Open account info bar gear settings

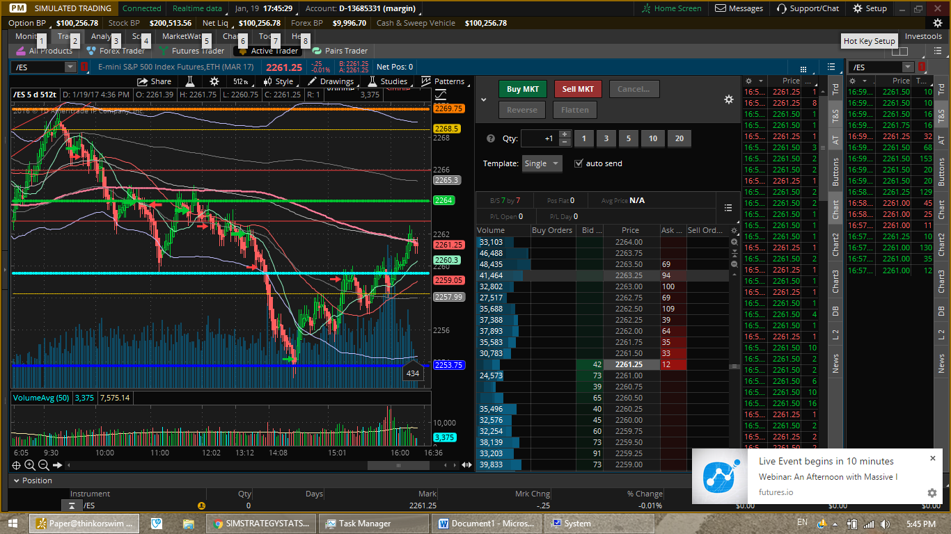coord(937,23)
